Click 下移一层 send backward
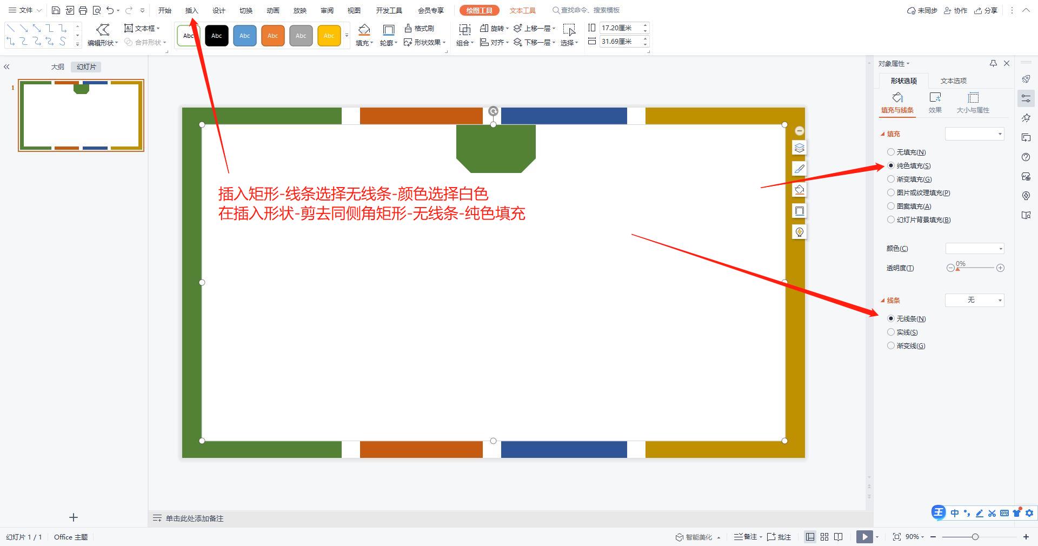 tap(534, 42)
